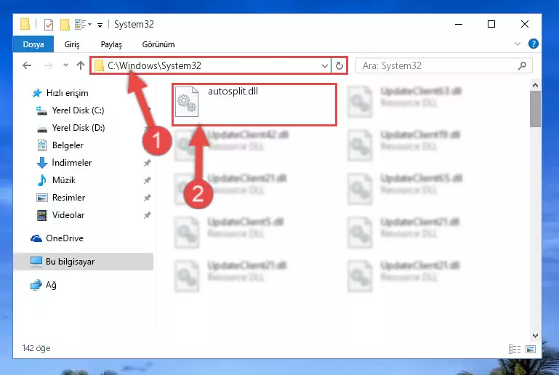Click the vertical scrollbar up arrow
The image size is (559, 375).
pos(535,85)
